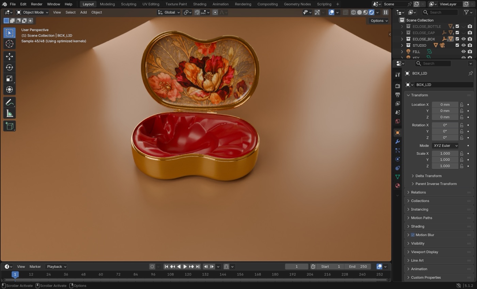Image resolution: width=477 pixels, height=289 pixels.
Task: Uncheck the ECLOSE_BOTTLE exclude checkbox
Action: click(x=457, y=27)
